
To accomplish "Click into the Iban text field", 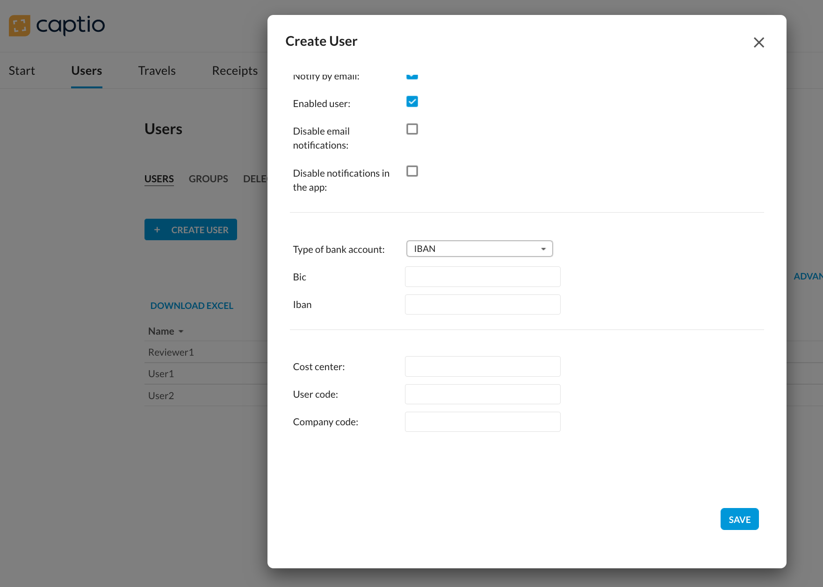I will (x=483, y=305).
